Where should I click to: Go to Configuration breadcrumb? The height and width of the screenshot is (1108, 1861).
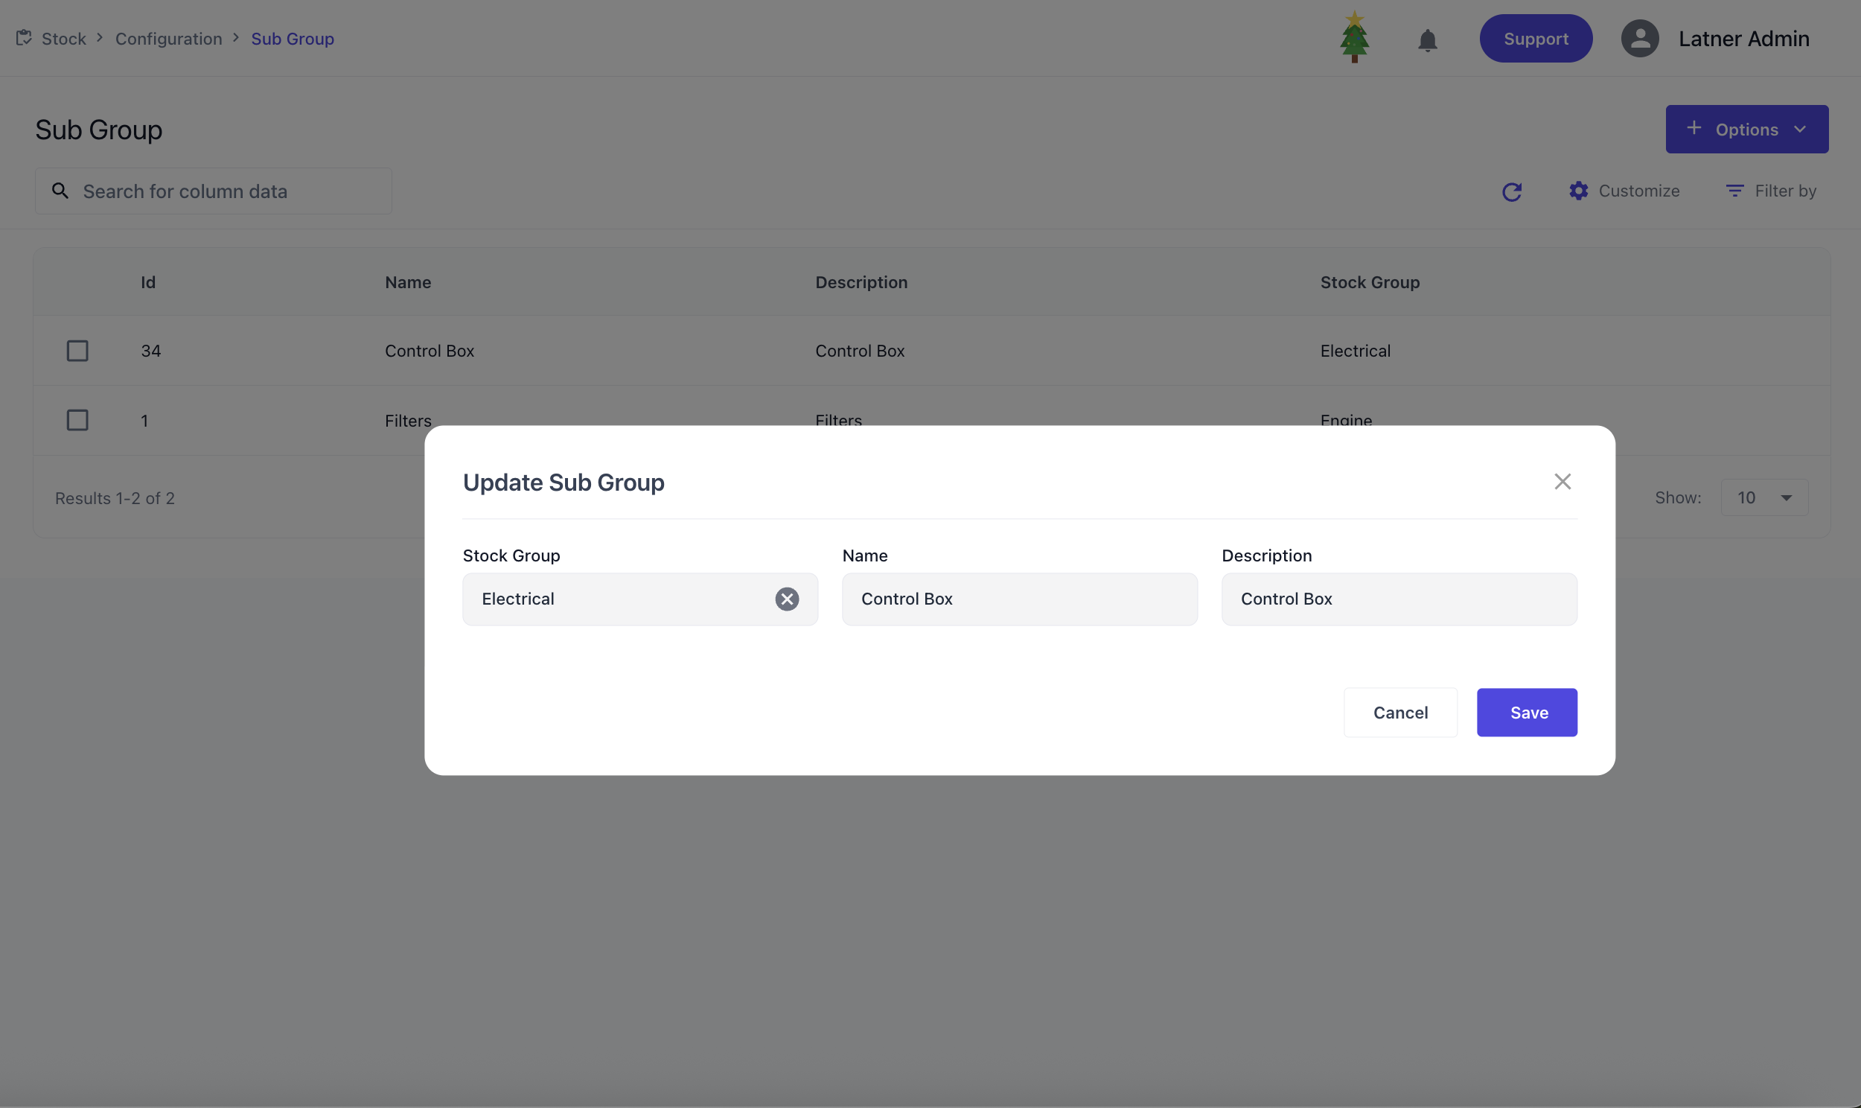pyautogui.click(x=169, y=39)
